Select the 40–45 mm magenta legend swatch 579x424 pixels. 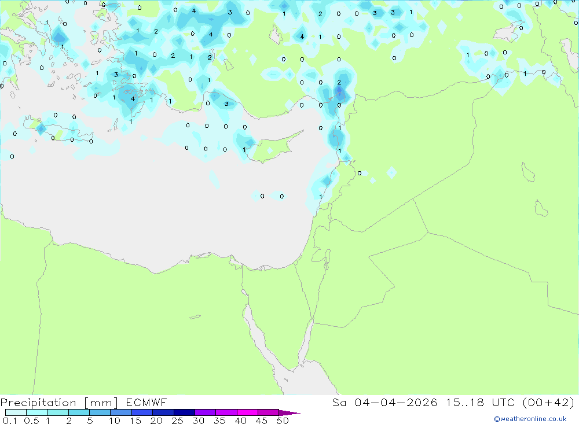[x=247, y=412]
